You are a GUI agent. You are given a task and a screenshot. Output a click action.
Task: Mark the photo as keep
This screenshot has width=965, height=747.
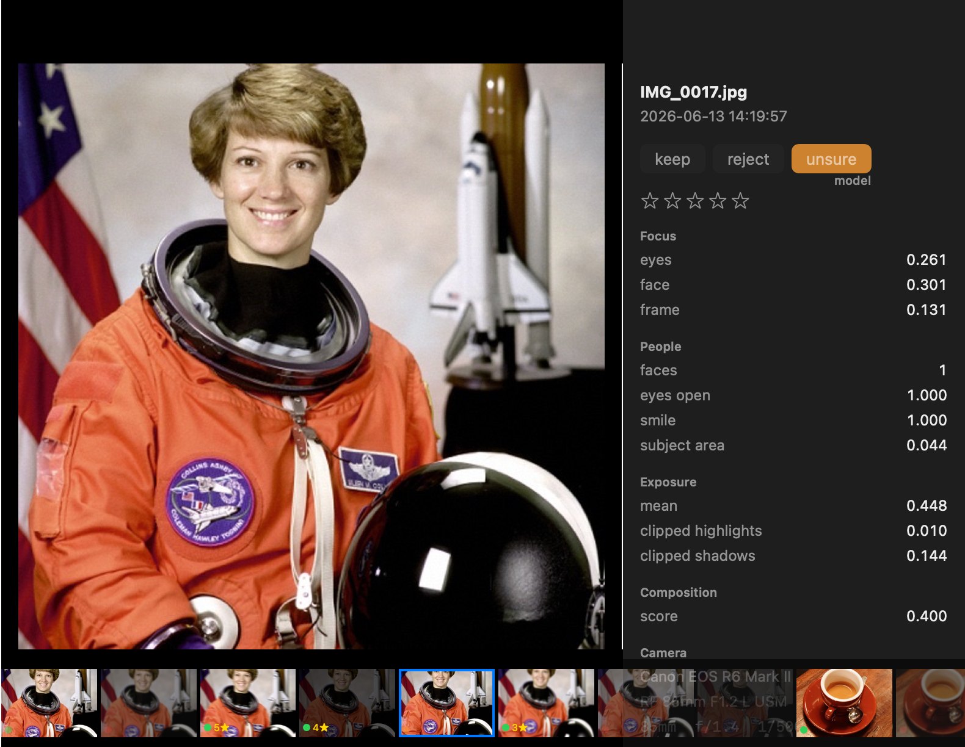(672, 159)
